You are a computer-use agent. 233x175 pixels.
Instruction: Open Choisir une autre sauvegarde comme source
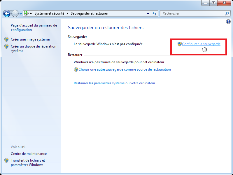tap(125, 69)
